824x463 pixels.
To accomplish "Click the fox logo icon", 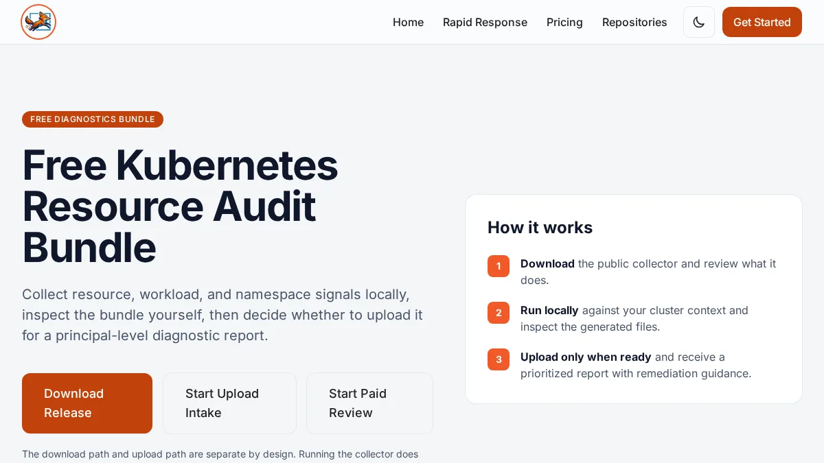I will 38,22.
